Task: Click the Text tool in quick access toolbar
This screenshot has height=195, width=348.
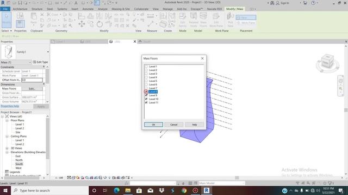Action: [x=76, y=3]
